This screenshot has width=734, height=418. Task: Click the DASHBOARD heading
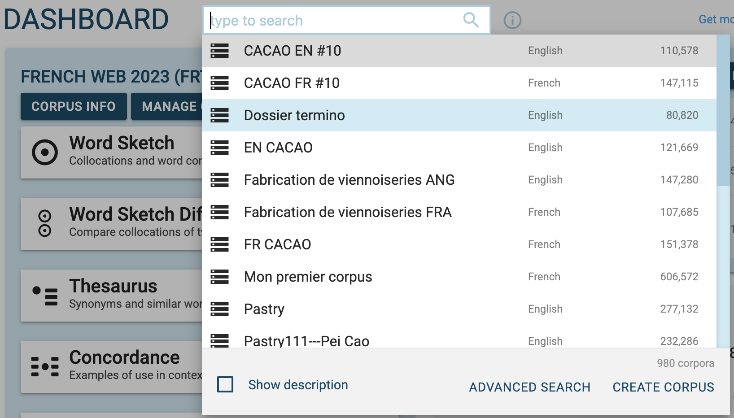[x=86, y=20]
